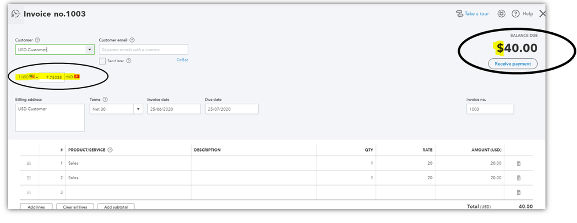Click the Total 40.00 value

[x=525, y=206]
